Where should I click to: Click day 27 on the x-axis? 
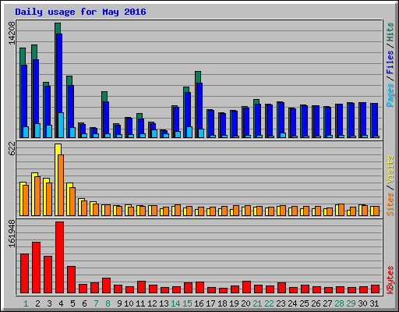point(327,303)
